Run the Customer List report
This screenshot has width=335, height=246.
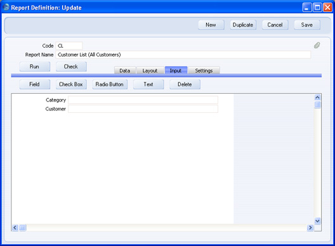pyautogui.click(x=35, y=67)
